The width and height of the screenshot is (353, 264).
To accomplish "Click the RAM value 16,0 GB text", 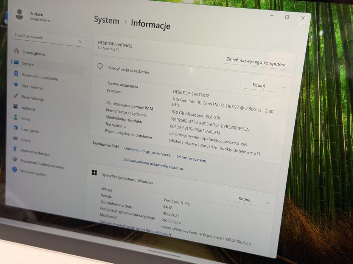I will click(x=195, y=115).
